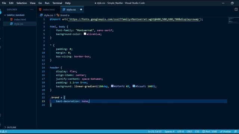
Task: Change indentation via Spaces: 4
Action: click(x=169, y=131)
